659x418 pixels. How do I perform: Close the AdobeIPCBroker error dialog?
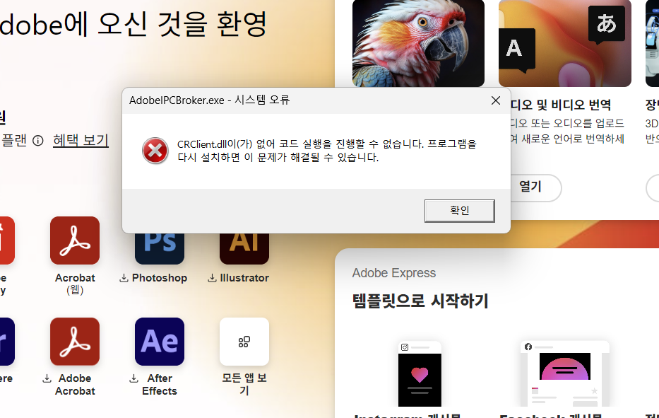click(495, 100)
